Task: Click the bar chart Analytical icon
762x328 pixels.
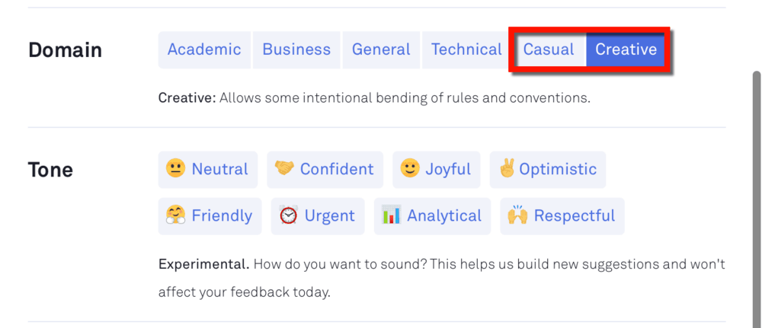Action: (391, 215)
